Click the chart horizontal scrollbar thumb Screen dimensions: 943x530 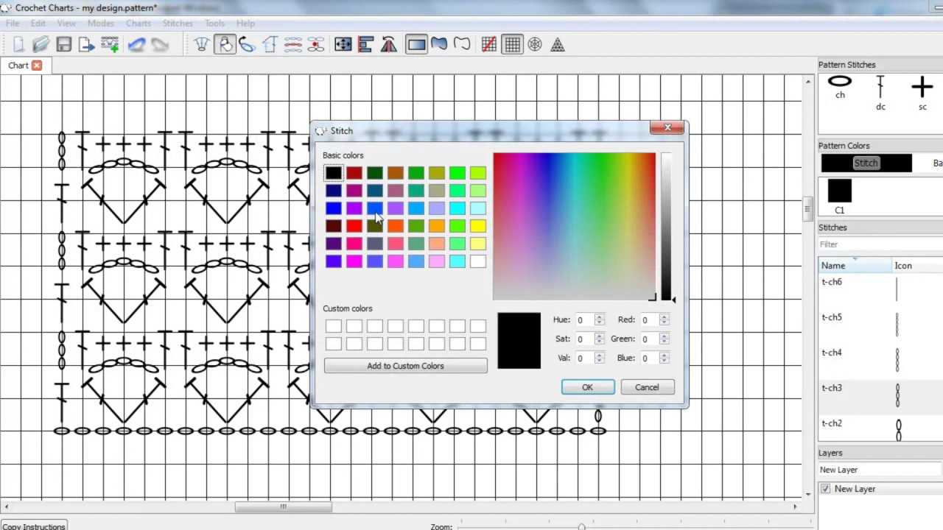[x=283, y=506]
